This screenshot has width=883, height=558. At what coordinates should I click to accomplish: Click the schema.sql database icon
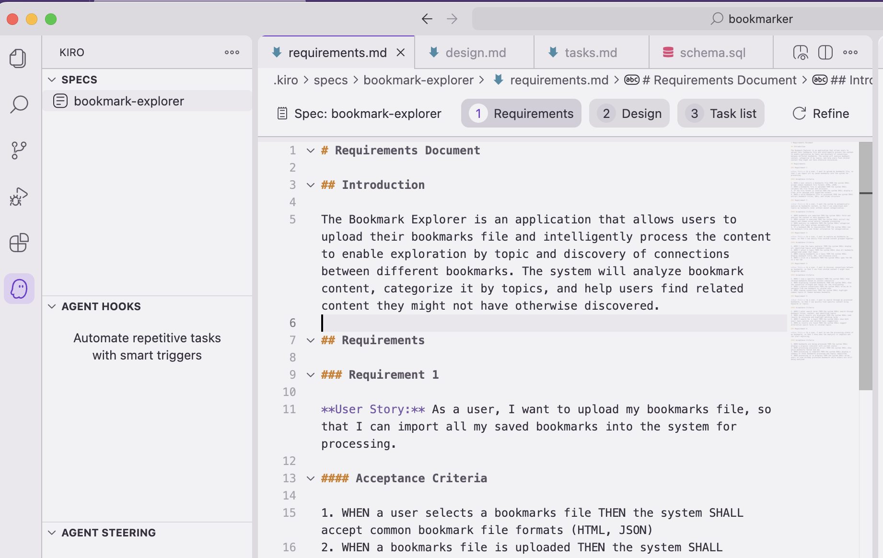tap(668, 52)
